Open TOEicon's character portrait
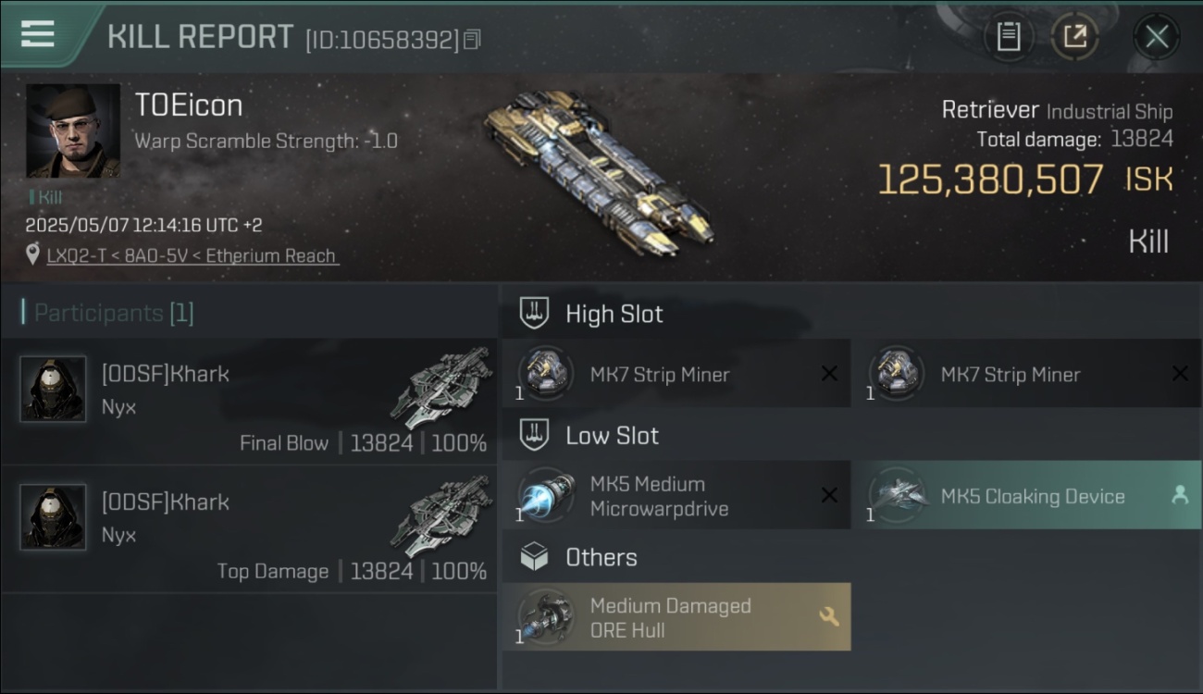1203x694 pixels. pyautogui.click(x=73, y=130)
